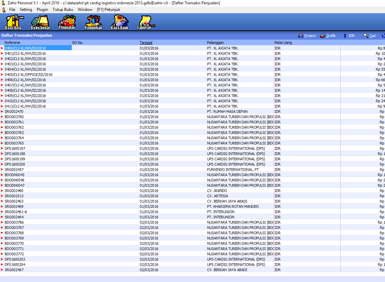Open the Pembelian module icon
385x282 pixels.
tap(93, 22)
